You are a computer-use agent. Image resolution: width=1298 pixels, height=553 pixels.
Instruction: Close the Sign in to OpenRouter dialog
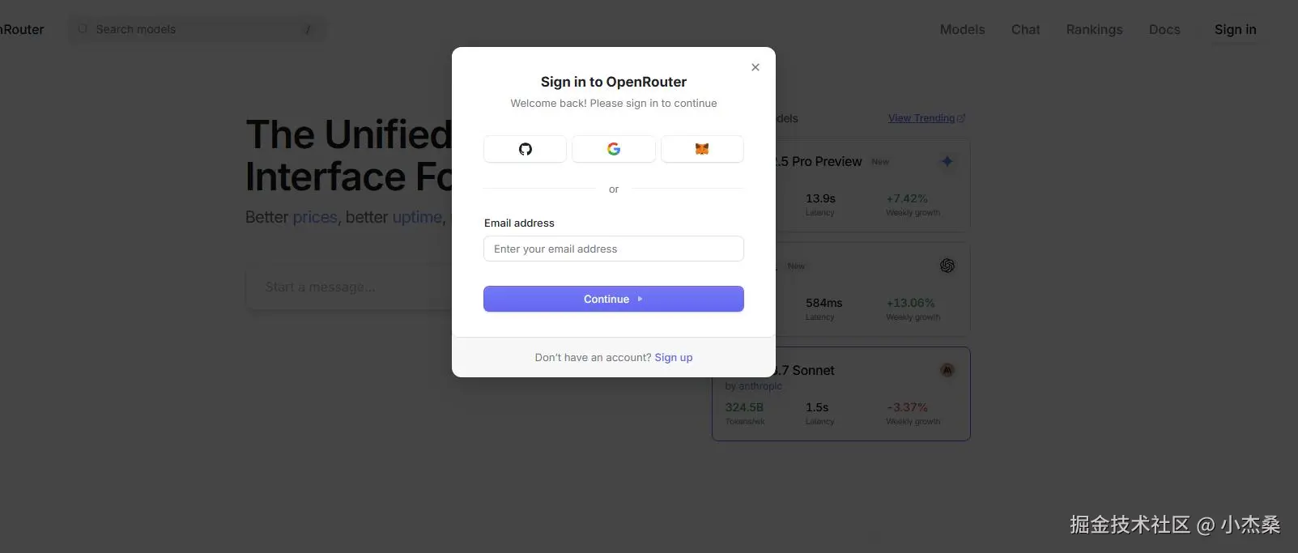[x=755, y=67]
